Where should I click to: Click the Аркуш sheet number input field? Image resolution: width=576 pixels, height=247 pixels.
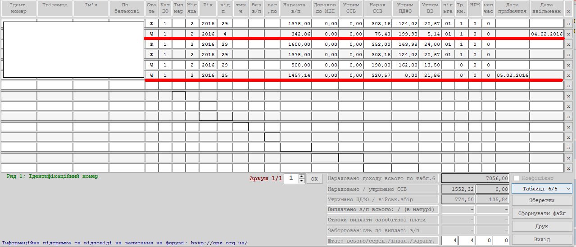pyautogui.click(x=291, y=178)
